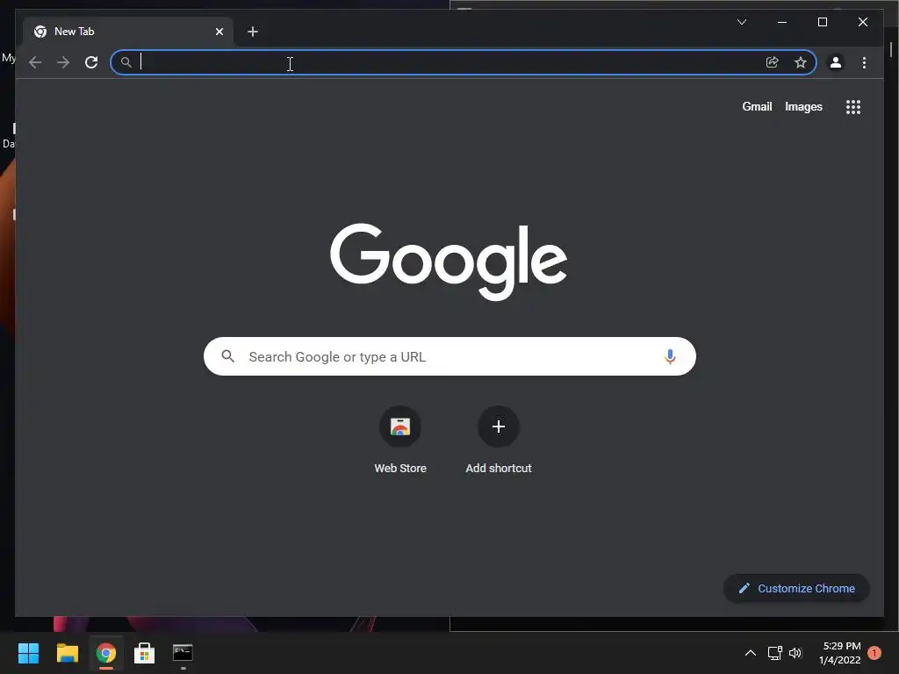Minimize the Chrome window
Viewport: 899px width, 674px height.
coord(782,22)
